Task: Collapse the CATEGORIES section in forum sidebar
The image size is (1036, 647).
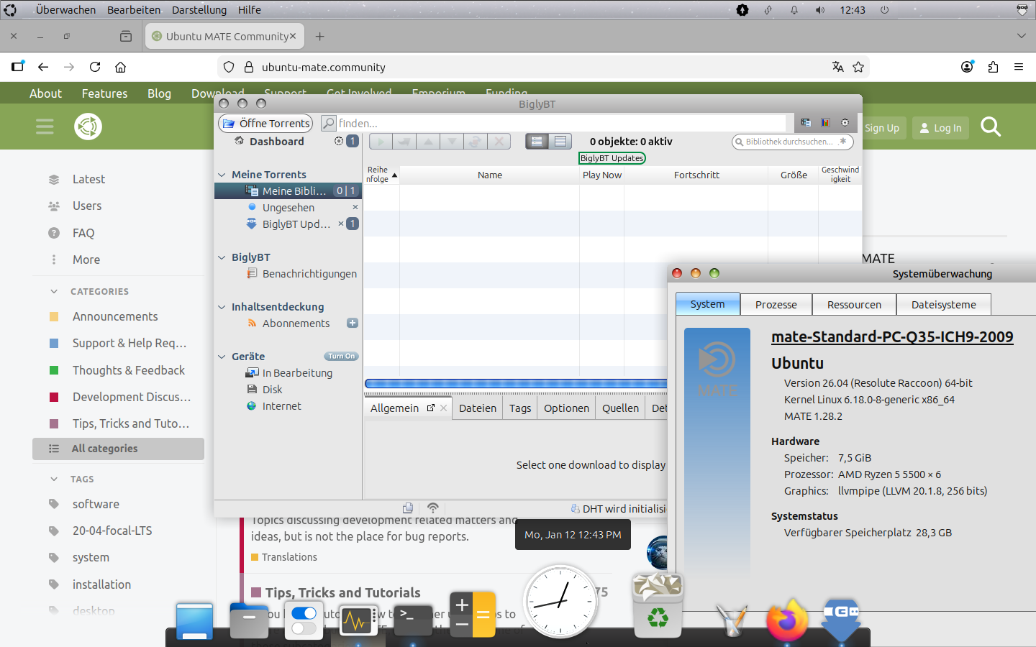Action: 54,291
